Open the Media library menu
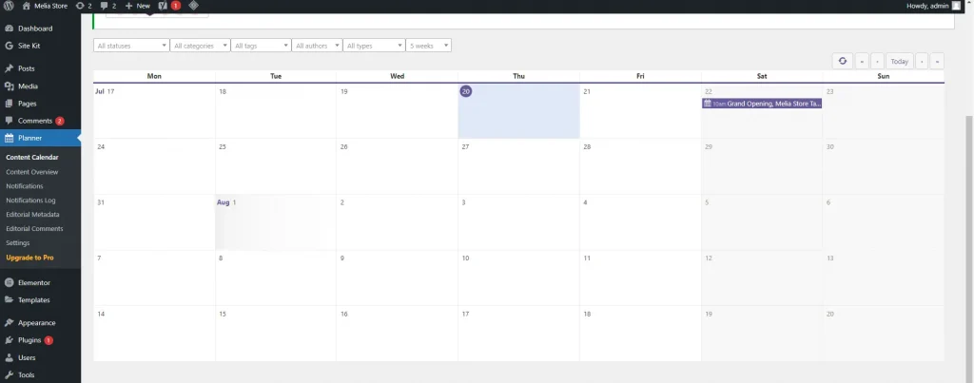This screenshot has width=974, height=383. [x=28, y=86]
